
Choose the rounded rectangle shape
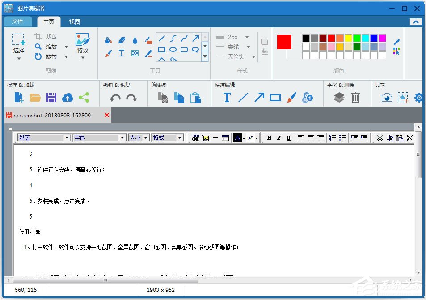184,50
